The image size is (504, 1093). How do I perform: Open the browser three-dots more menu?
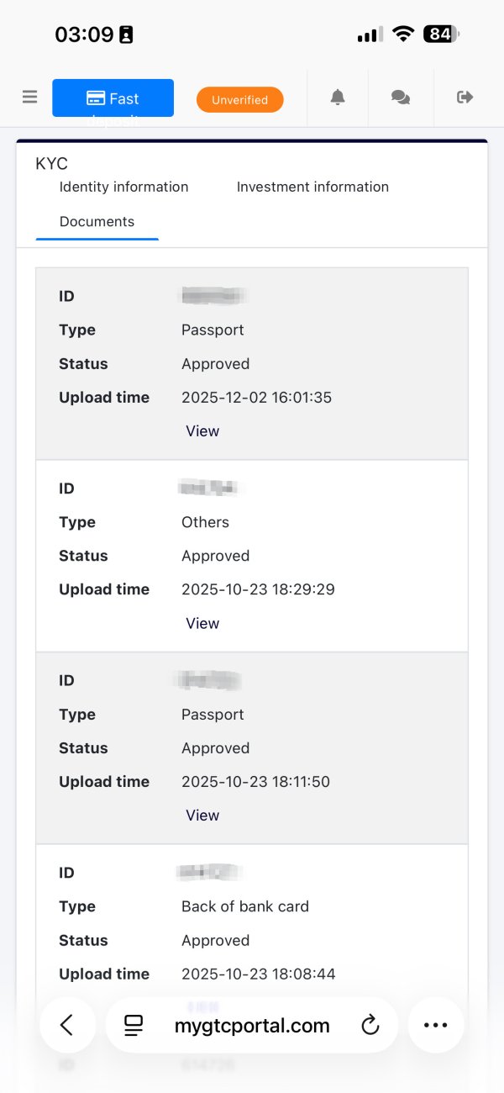[436, 1025]
